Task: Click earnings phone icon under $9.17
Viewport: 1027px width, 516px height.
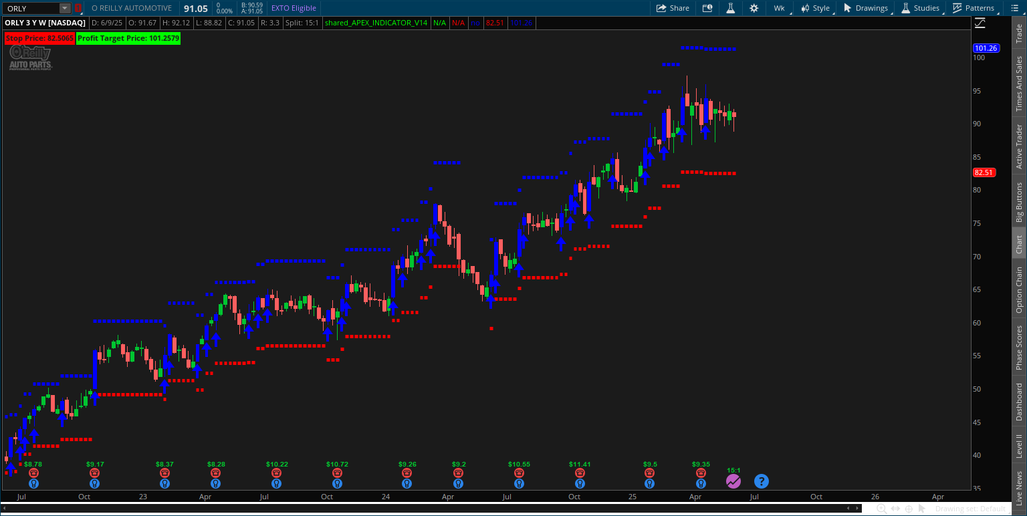Action: [x=95, y=473]
